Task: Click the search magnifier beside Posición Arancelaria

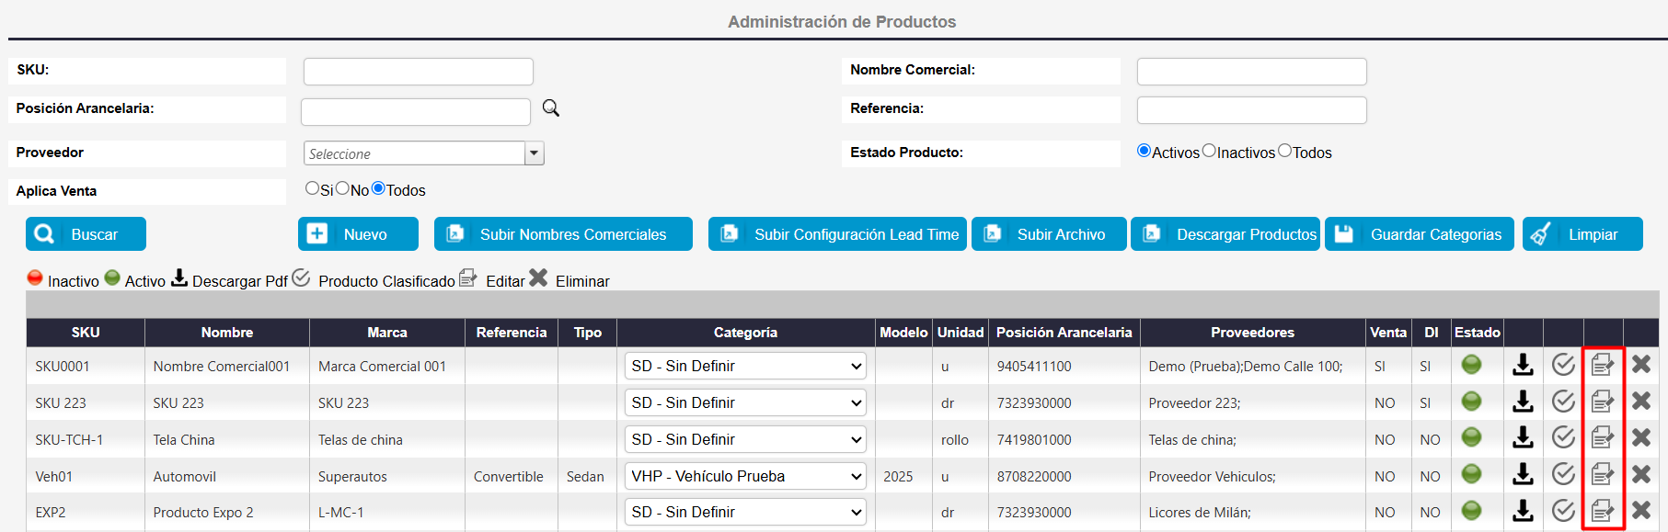Action: 550,108
